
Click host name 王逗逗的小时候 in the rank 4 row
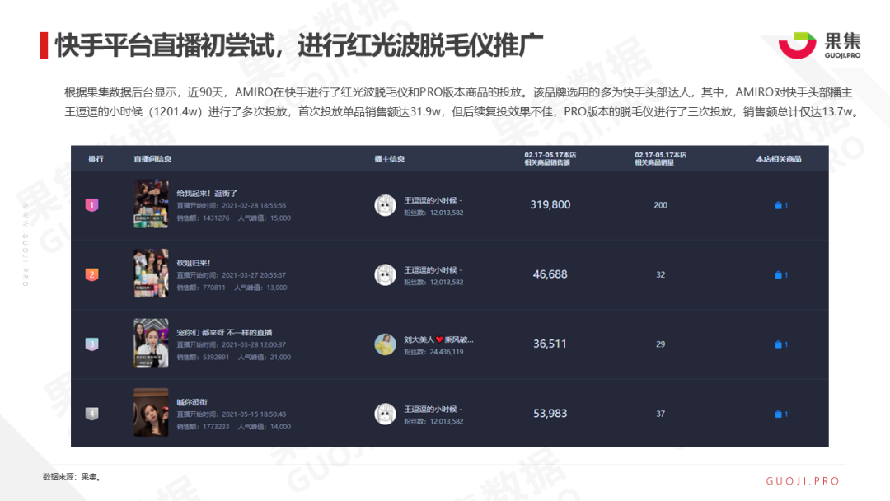433,409
